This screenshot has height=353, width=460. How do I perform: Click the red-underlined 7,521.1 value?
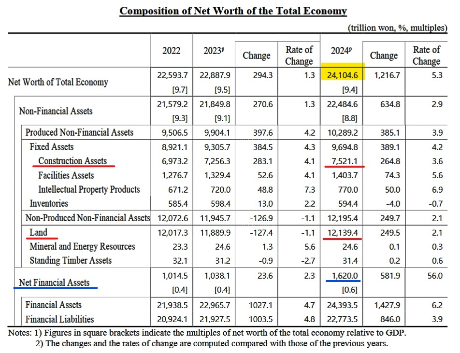tap(344, 161)
